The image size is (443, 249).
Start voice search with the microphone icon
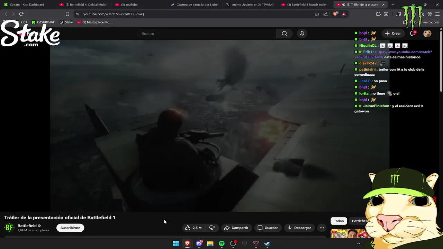coord(302,34)
